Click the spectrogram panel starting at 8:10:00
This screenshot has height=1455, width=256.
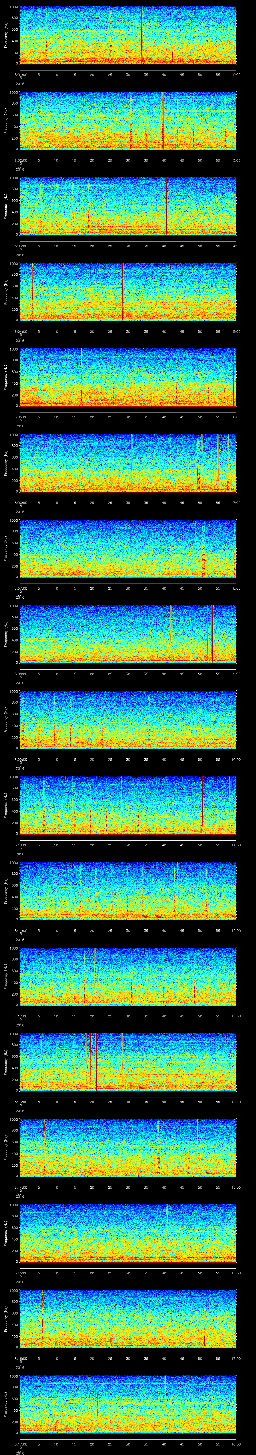[x=128, y=805]
